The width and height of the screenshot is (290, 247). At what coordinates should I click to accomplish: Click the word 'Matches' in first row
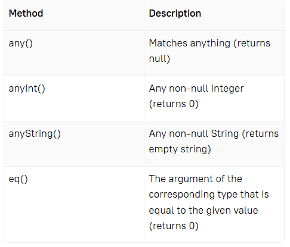(x=168, y=43)
